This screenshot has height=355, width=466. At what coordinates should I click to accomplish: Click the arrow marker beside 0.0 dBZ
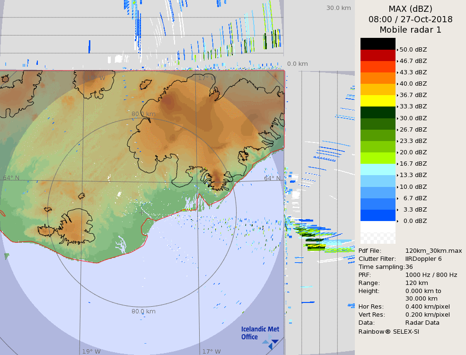pyautogui.click(x=397, y=221)
